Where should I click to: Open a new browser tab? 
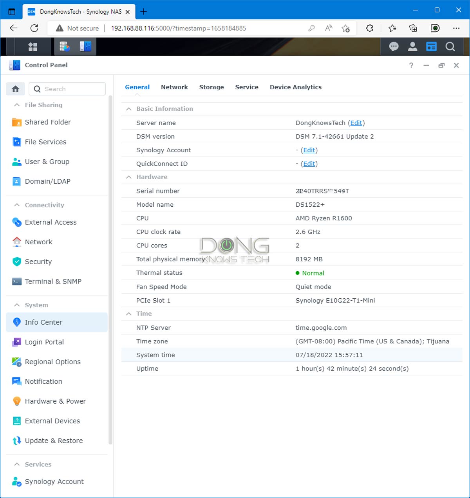[x=143, y=12]
